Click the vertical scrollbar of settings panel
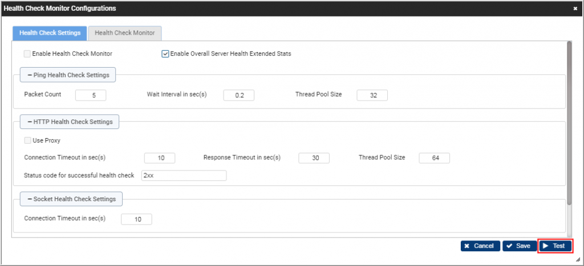The width and height of the screenshot is (584, 266). (569, 125)
